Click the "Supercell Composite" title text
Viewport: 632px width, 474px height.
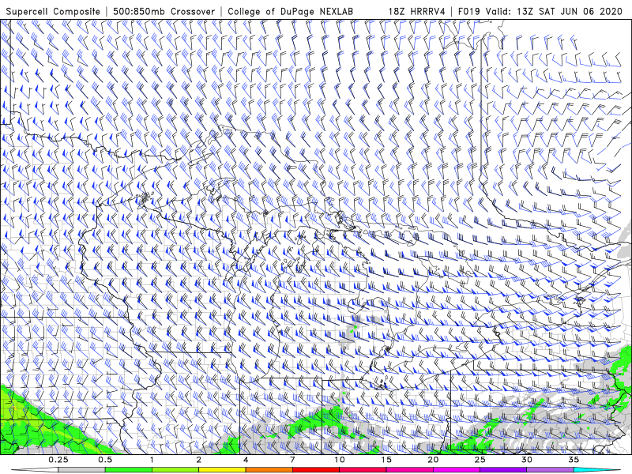coord(52,12)
